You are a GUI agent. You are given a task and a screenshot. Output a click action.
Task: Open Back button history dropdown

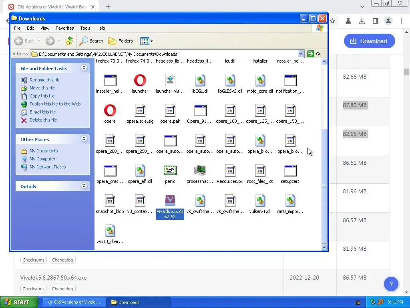(x=39, y=41)
